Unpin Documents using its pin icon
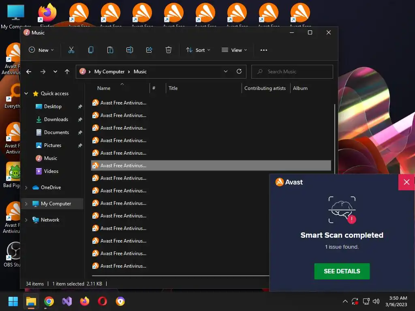Screen dimensions: 415x311 click(80, 132)
